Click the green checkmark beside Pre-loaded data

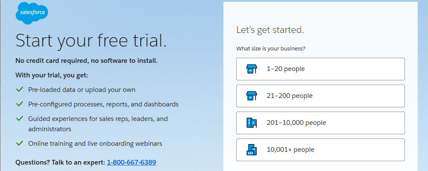click(19, 90)
